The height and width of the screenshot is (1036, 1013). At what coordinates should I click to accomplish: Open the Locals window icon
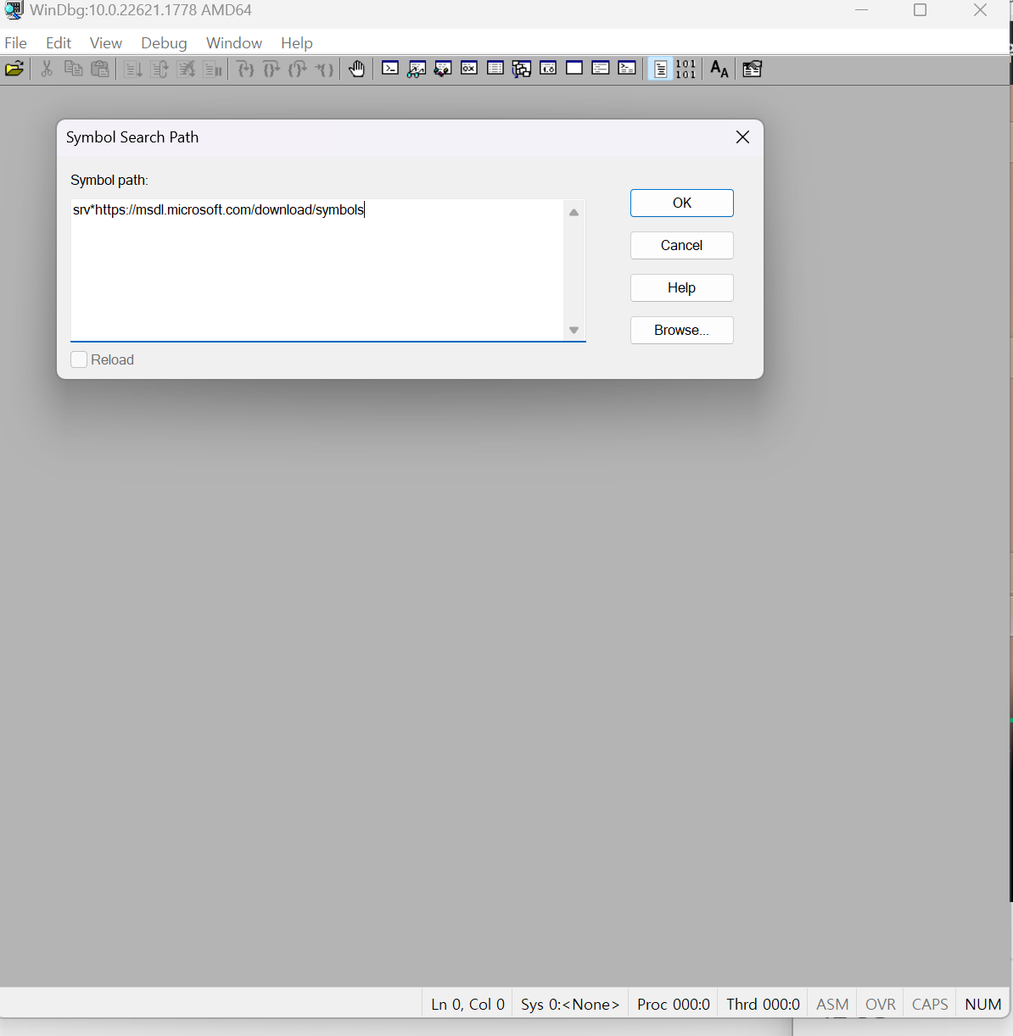tap(443, 70)
